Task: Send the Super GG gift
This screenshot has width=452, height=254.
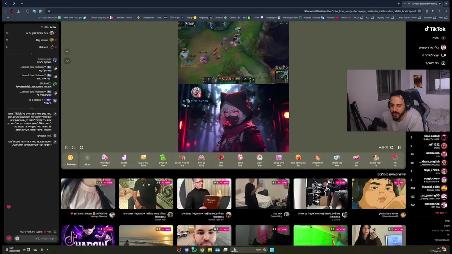Action: pos(143,160)
